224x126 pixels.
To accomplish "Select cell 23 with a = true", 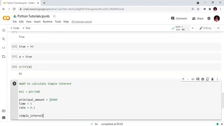I will (116, 57).
